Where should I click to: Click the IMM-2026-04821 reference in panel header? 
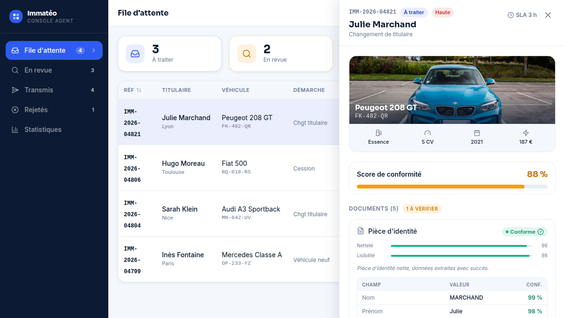coord(372,12)
